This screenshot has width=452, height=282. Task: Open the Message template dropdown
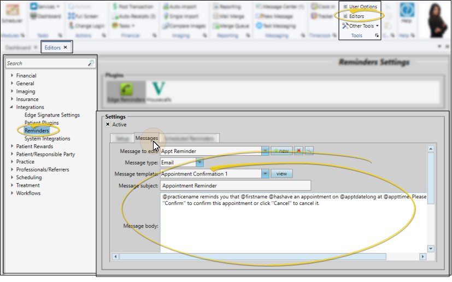tap(265, 174)
